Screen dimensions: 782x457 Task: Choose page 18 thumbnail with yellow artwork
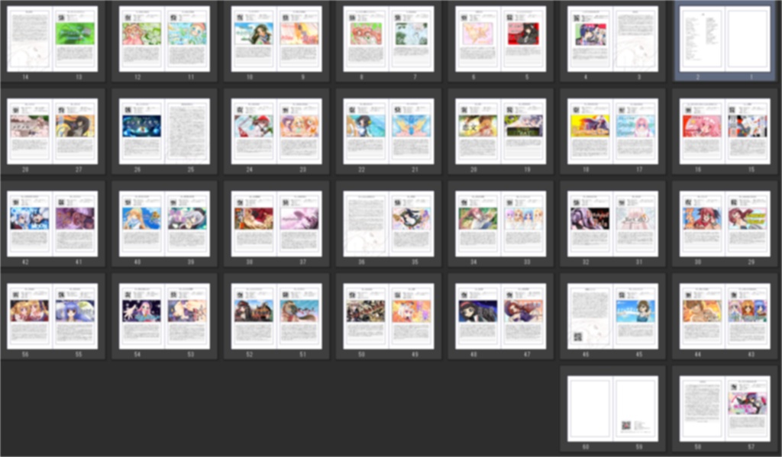[590, 131]
